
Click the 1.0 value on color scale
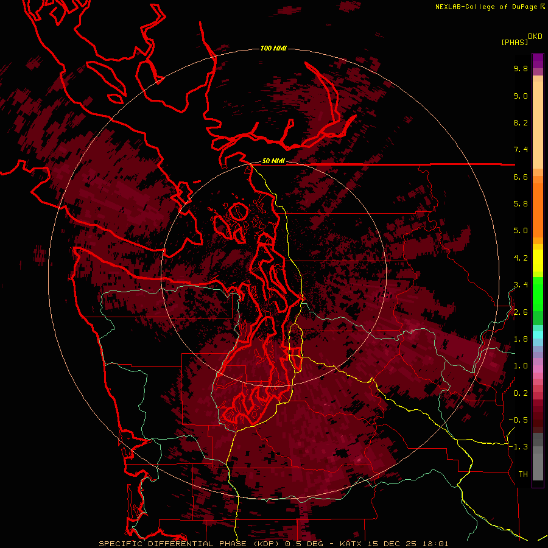point(521,366)
